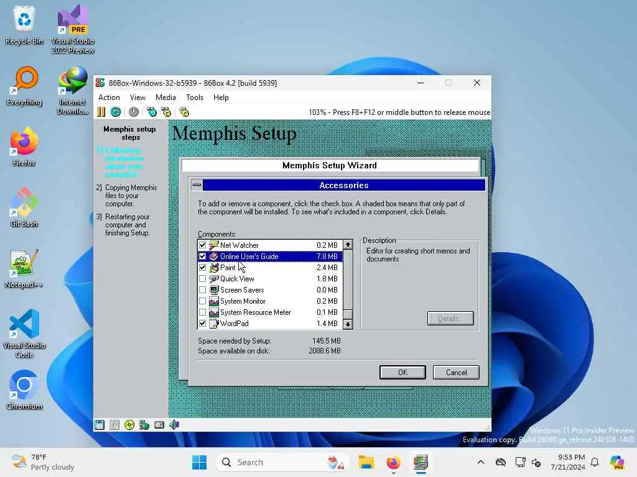The height and width of the screenshot is (477, 637).
Task: Select the Screen Savers list row
Action: tap(270, 290)
